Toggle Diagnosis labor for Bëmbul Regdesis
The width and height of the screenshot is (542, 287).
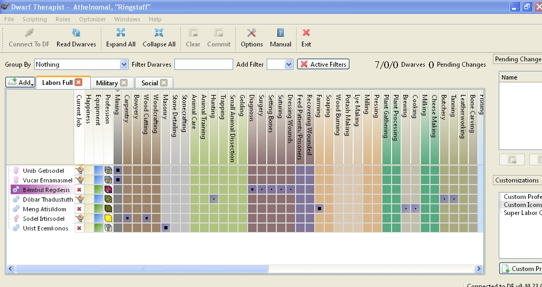(x=252, y=189)
